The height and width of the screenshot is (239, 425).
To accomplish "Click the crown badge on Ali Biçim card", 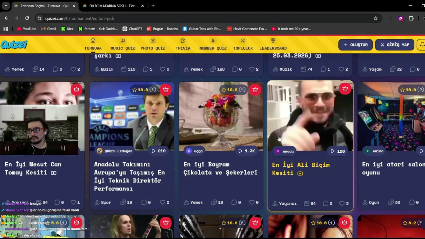I will click(x=345, y=89).
